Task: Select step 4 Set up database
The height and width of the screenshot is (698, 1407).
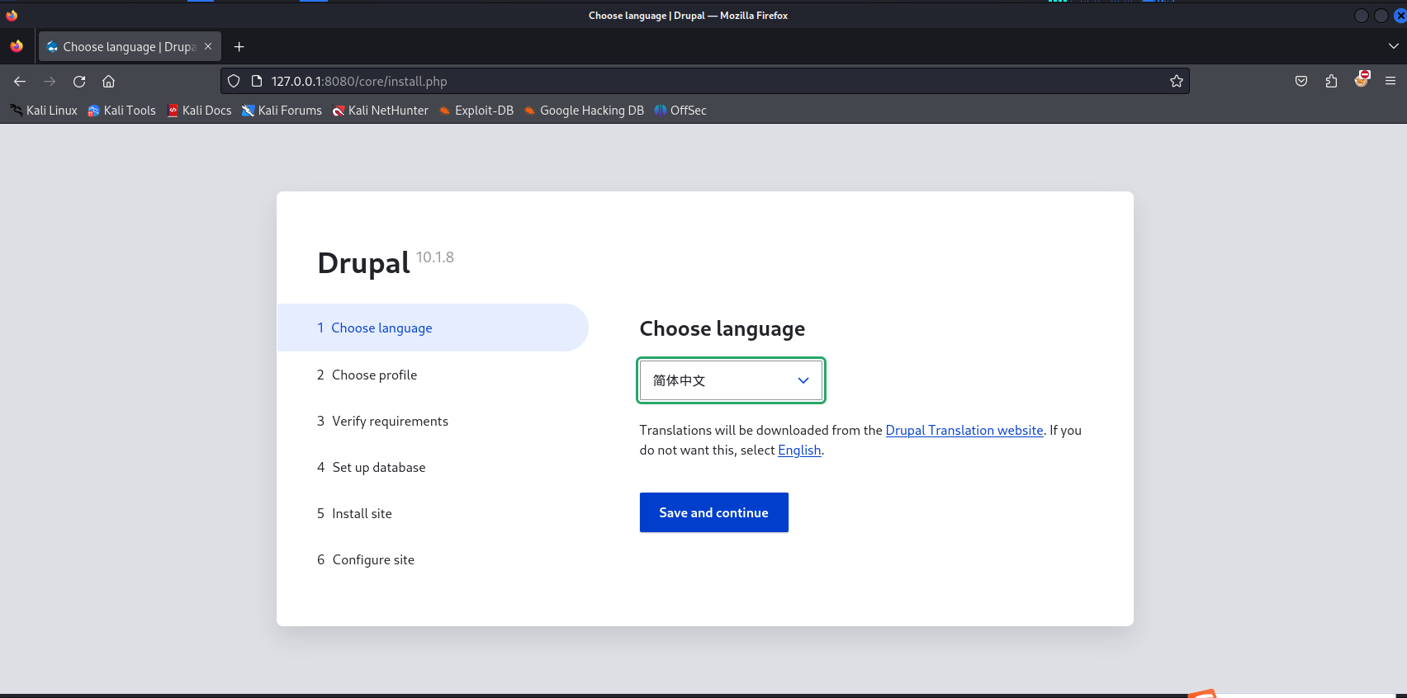Action: click(x=372, y=467)
